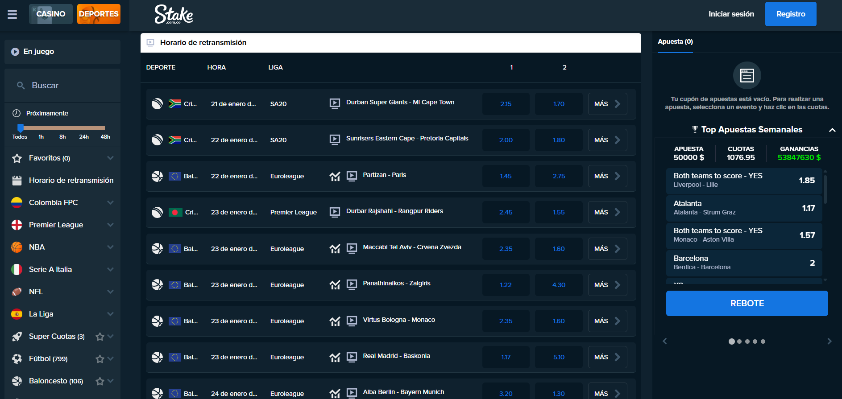The width and height of the screenshot is (842, 399).
Task: Switch to the CASINO tab
Action: point(51,14)
